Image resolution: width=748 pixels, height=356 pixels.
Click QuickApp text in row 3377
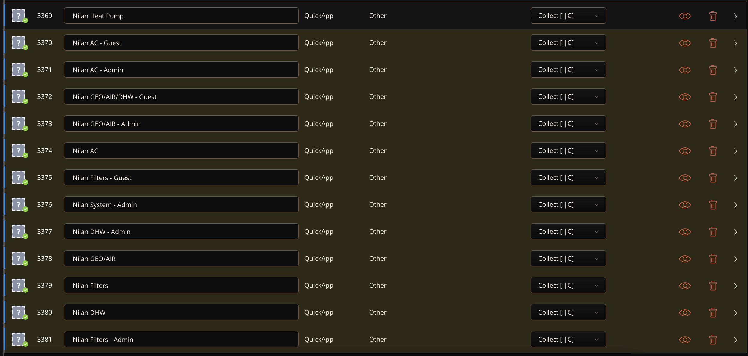[319, 232]
